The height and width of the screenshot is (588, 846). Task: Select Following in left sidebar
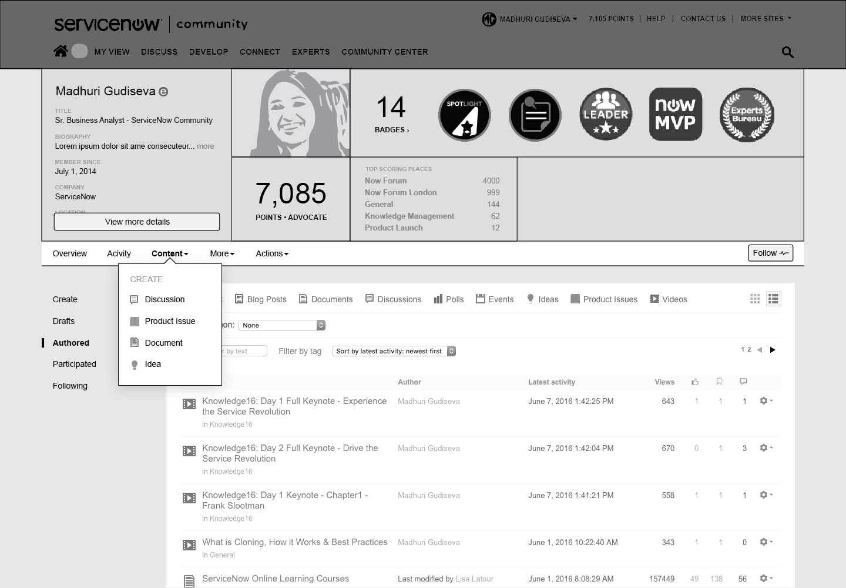70,386
